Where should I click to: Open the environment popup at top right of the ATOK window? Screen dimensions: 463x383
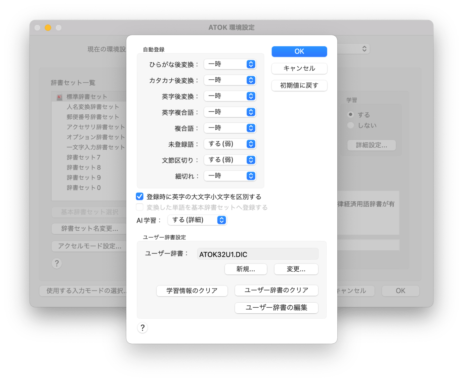click(354, 49)
